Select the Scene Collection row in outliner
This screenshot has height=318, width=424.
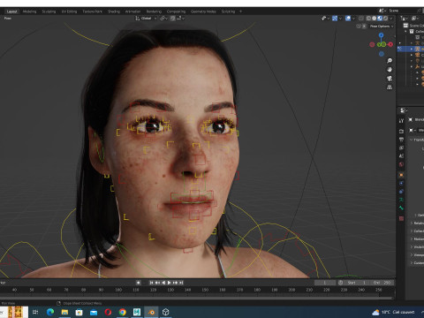click(413, 26)
